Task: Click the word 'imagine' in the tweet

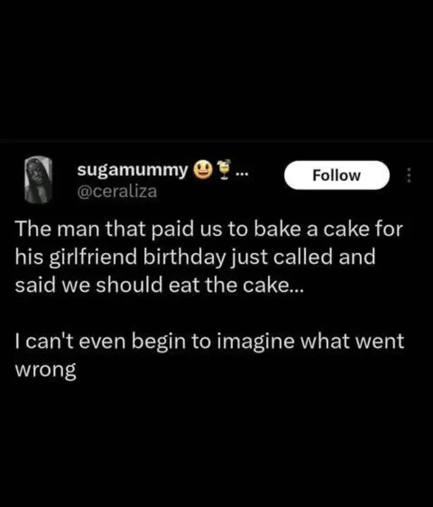Action: coord(256,343)
